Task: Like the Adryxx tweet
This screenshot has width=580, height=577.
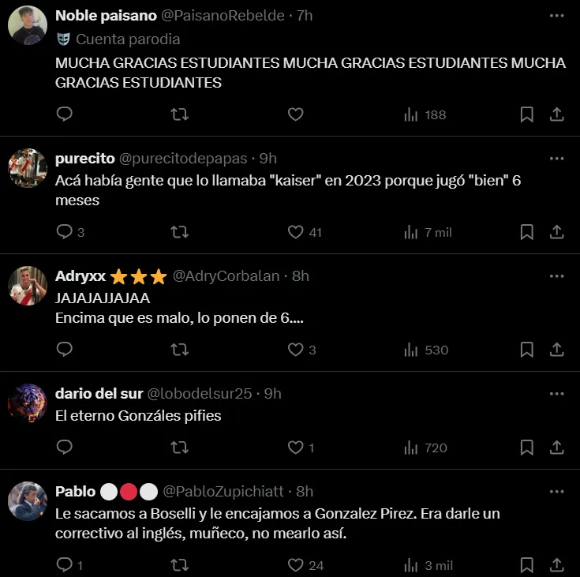Action: [x=296, y=350]
